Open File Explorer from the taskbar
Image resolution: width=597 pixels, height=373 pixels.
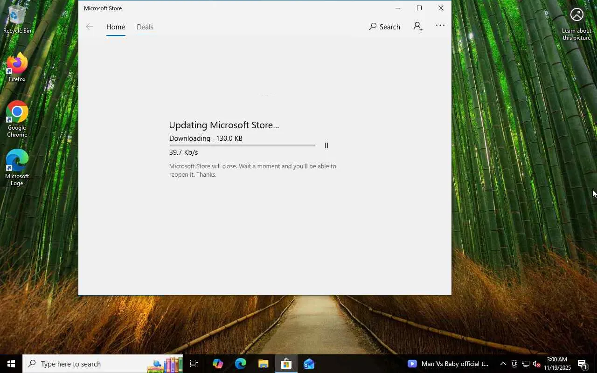tap(263, 364)
